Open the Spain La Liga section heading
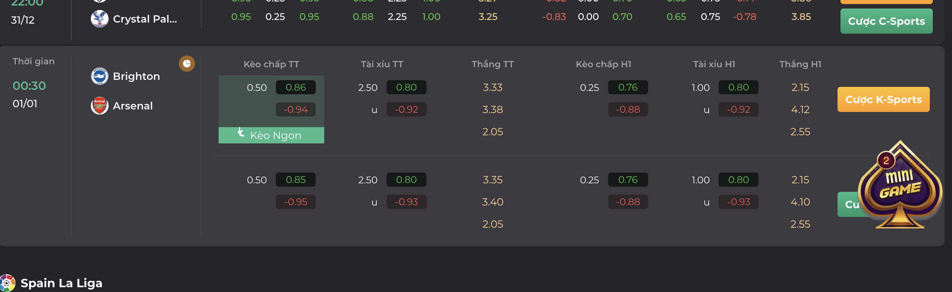 pyautogui.click(x=61, y=283)
